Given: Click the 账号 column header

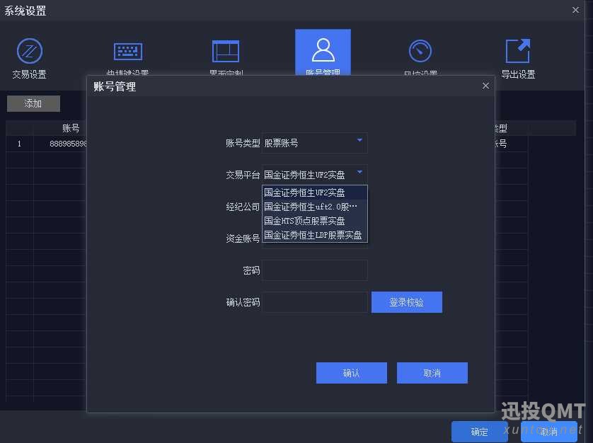Looking at the screenshot, I should 71,128.
